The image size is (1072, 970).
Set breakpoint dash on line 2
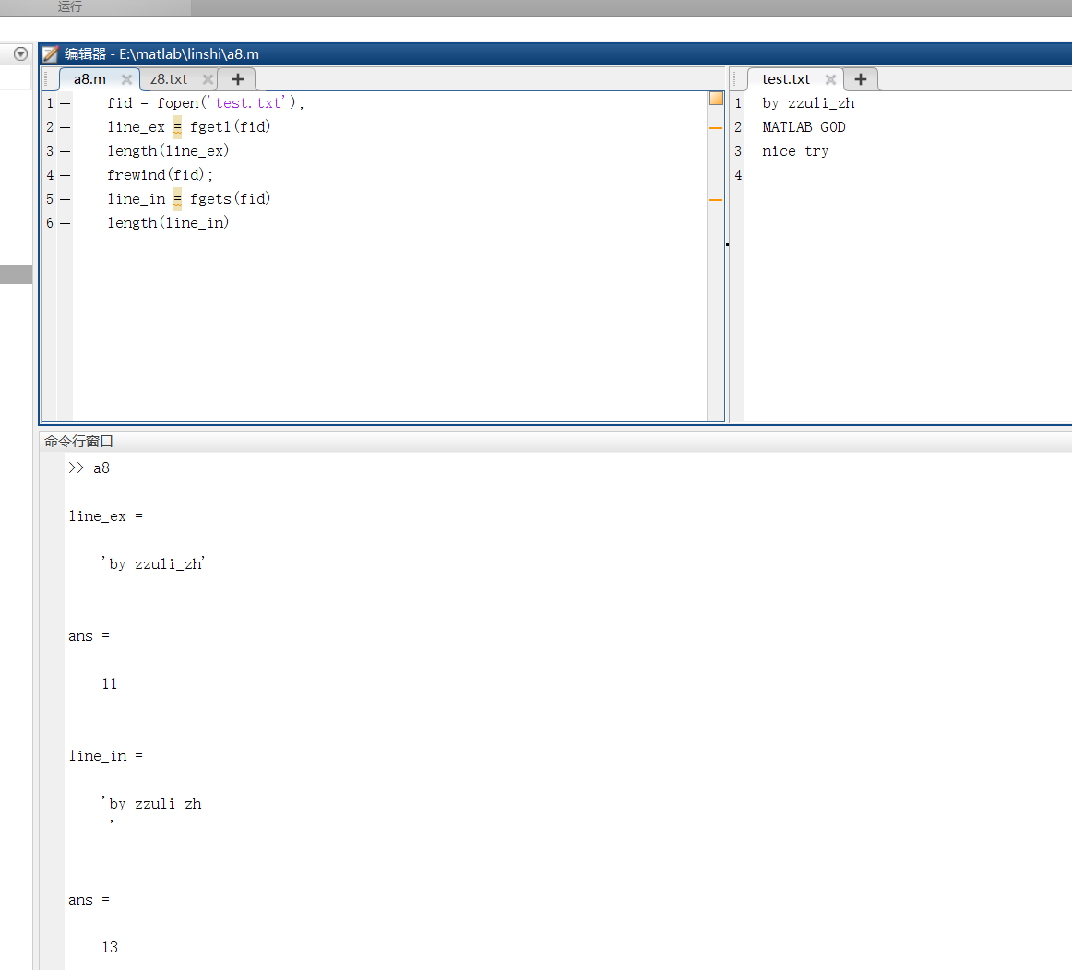65,128
